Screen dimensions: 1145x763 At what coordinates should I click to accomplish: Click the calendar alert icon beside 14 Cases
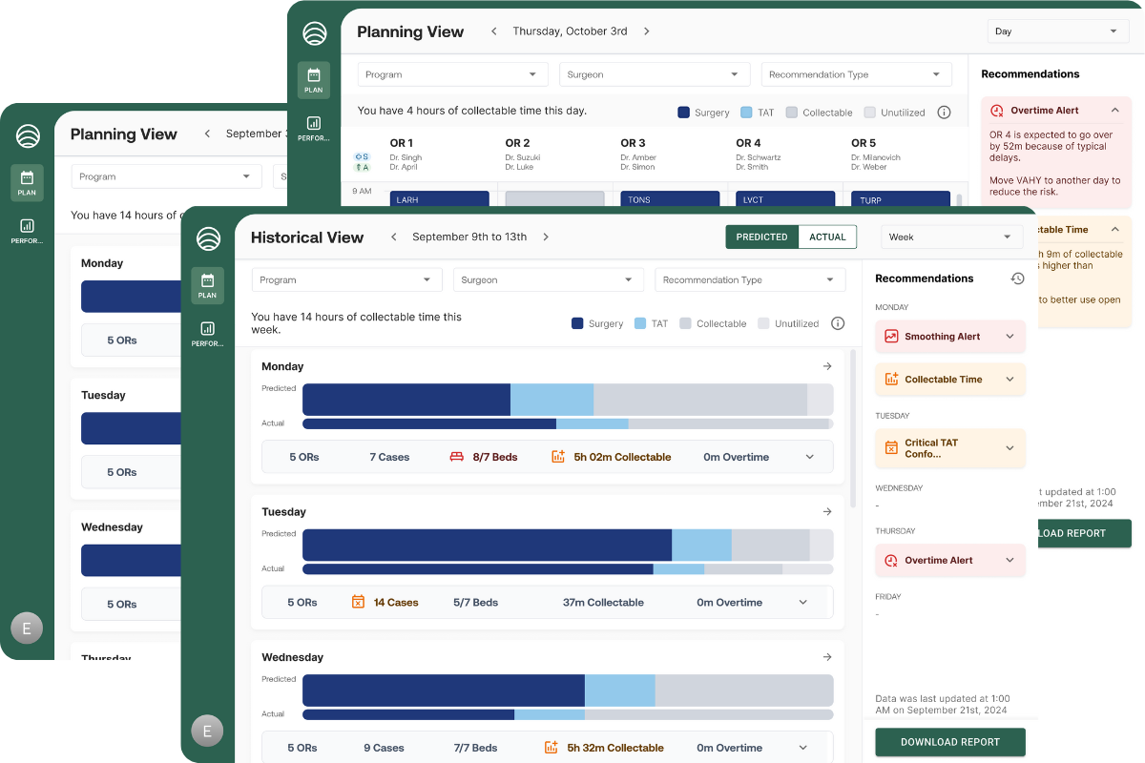tap(358, 602)
